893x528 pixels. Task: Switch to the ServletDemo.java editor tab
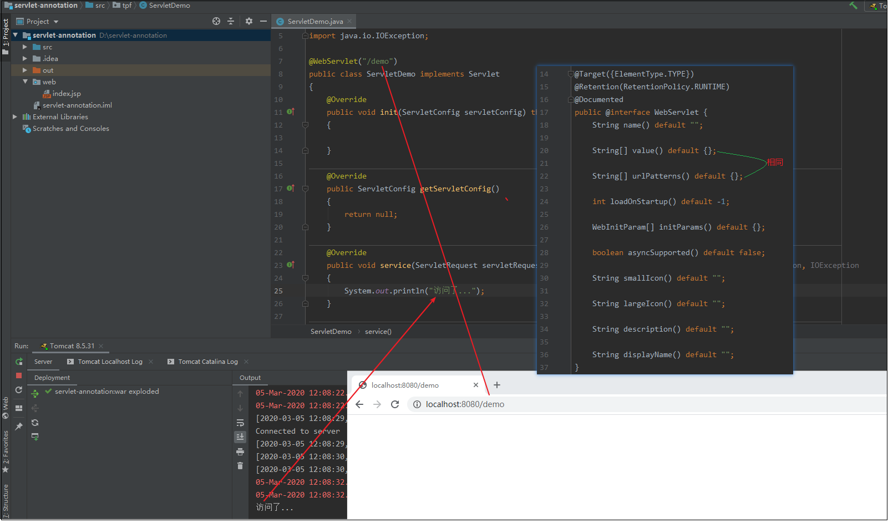tap(315, 22)
